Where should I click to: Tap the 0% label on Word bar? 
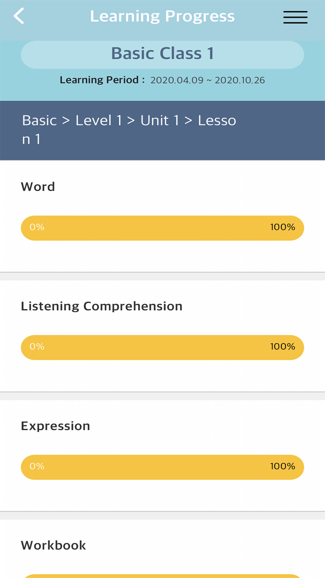[x=37, y=227]
